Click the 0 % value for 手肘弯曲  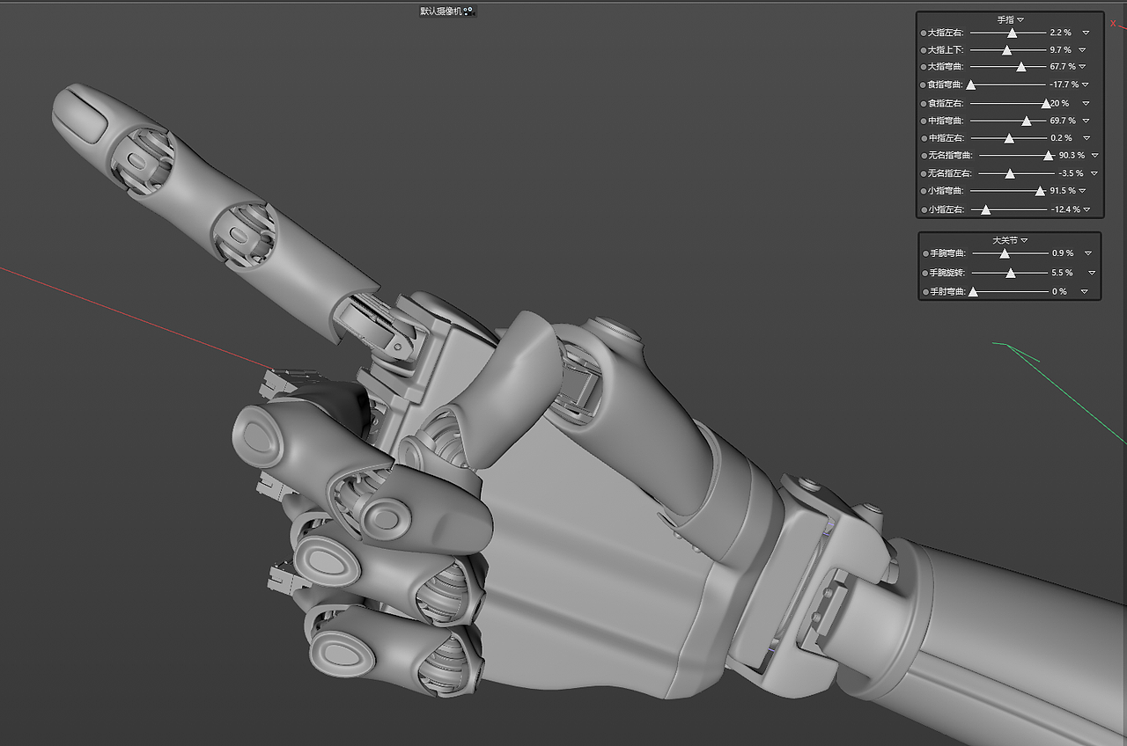pos(1059,292)
